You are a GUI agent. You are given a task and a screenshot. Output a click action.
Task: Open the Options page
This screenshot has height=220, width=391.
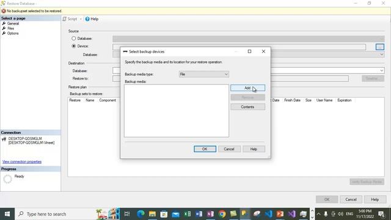click(x=13, y=33)
